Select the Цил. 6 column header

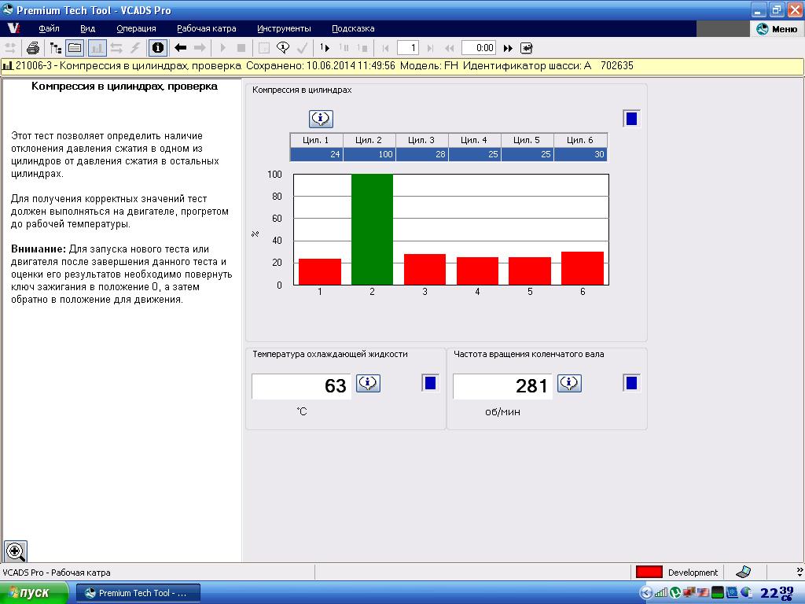tap(580, 140)
